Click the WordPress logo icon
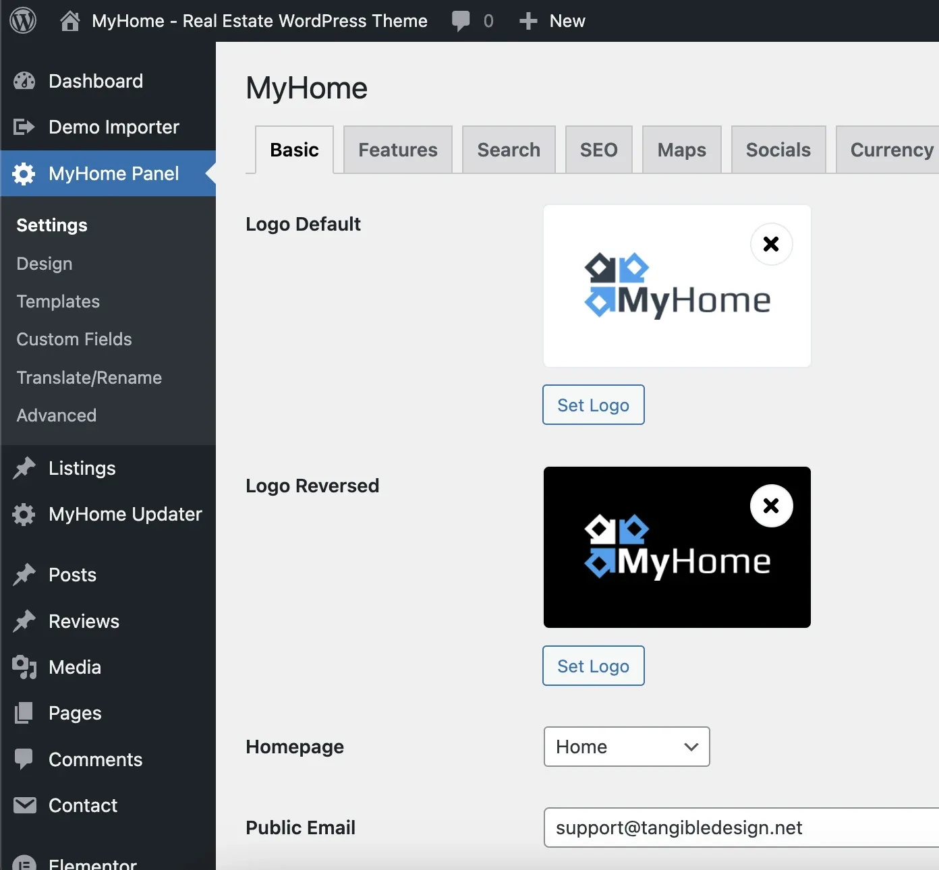This screenshot has width=939, height=870. [x=23, y=21]
